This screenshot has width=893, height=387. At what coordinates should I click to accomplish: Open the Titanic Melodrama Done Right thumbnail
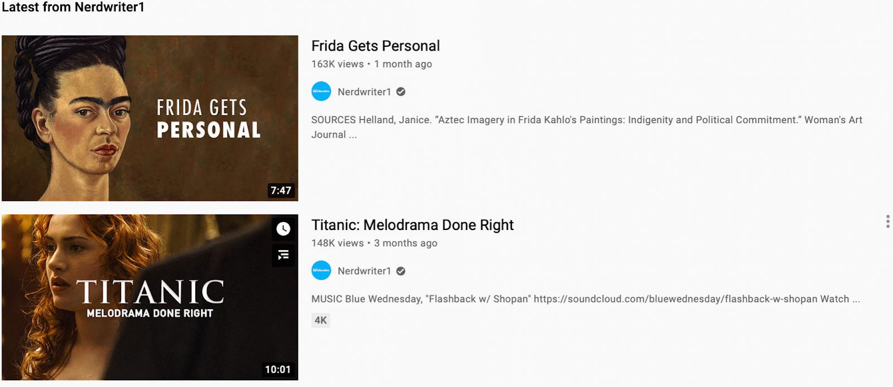pos(150,297)
